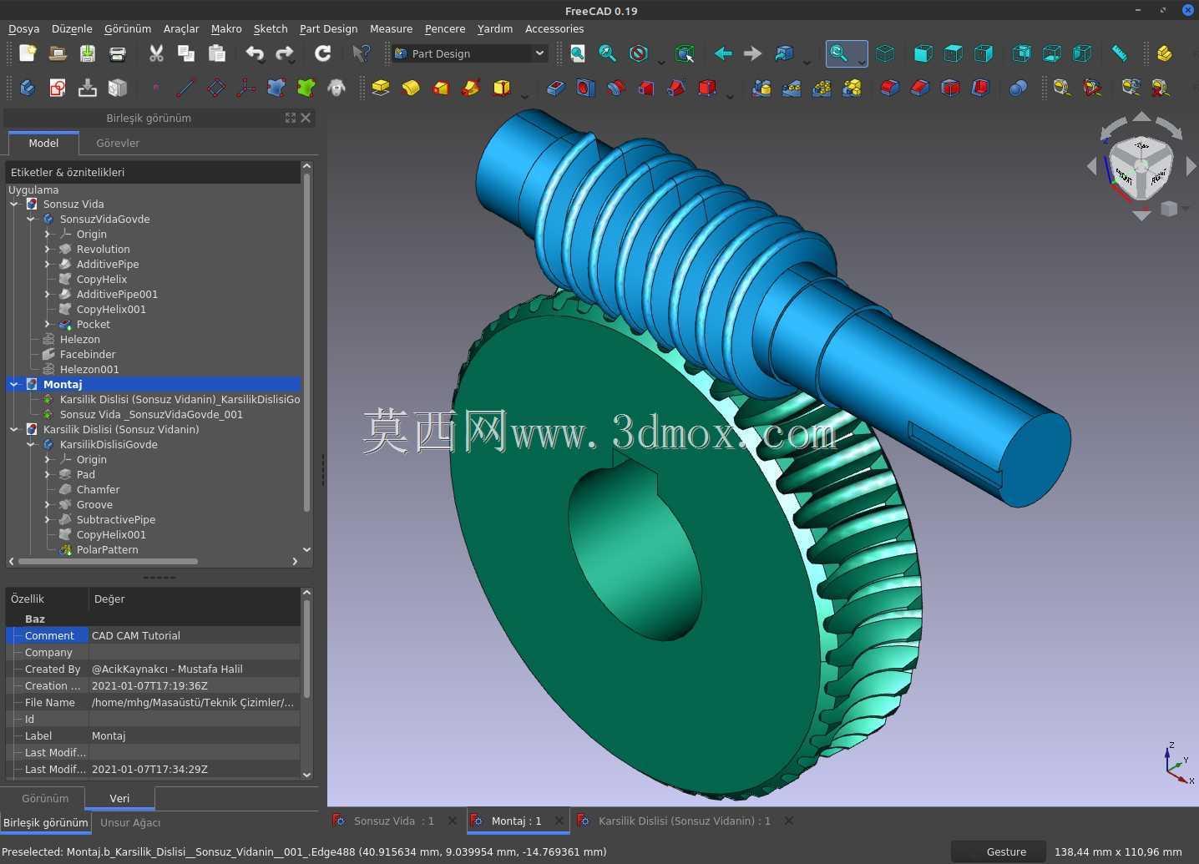Open the Dosya menu
The width and height of the screenshot is (1199, 864).
pos(23,28)
